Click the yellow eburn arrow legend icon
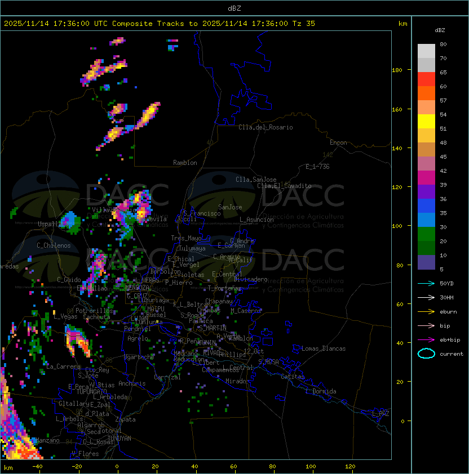Screen dimensions: 469x474 coord(426,312)
